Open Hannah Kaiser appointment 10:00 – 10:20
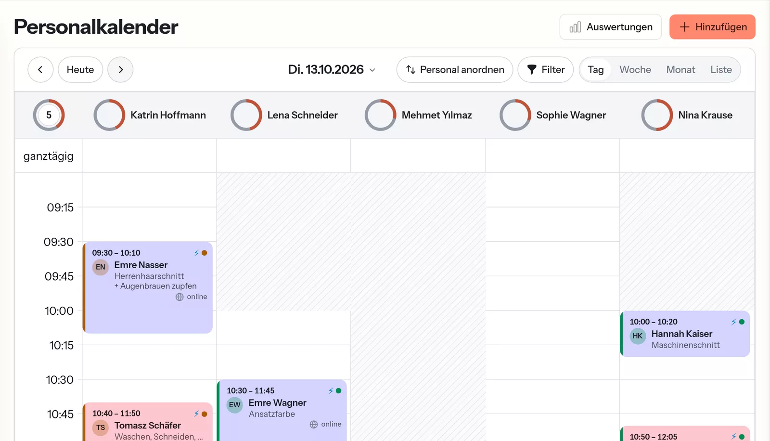This screenshot has width=770, height=441. (685, 334)
